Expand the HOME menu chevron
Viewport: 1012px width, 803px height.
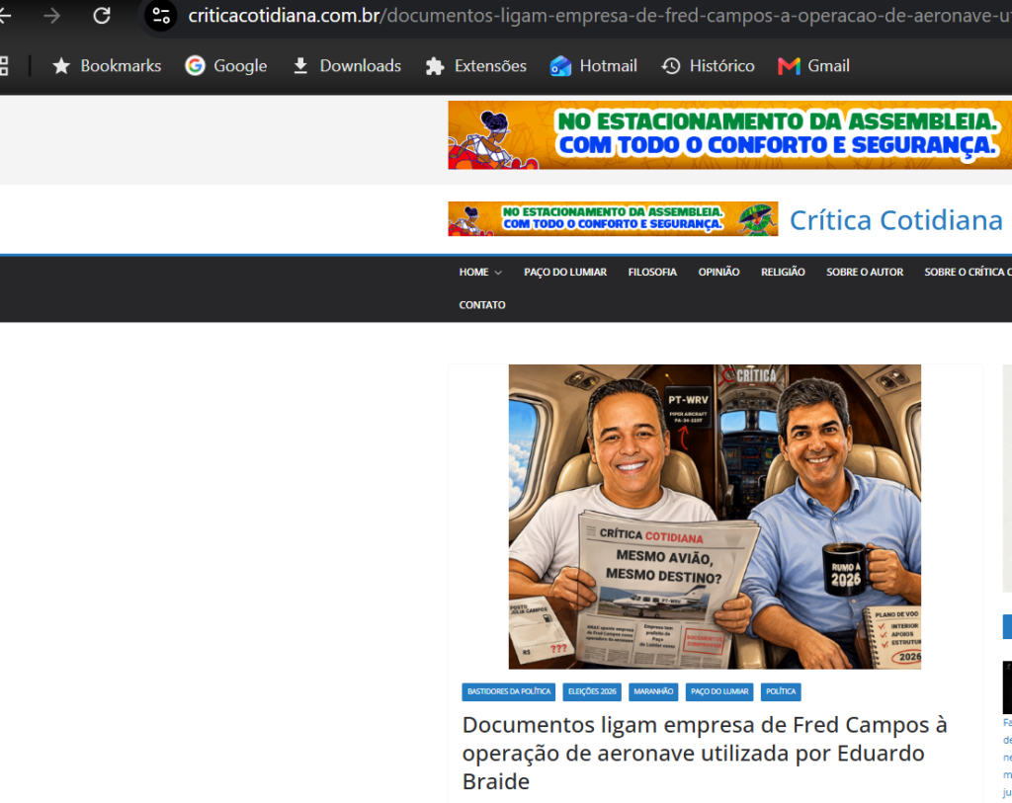(498, 273)
